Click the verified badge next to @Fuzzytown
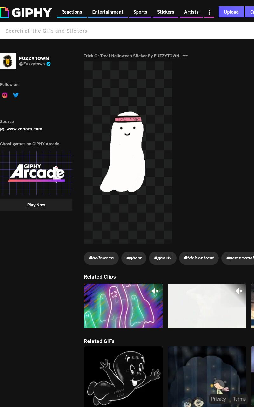Viewport: 254px width, 407px height. point(49,64)
